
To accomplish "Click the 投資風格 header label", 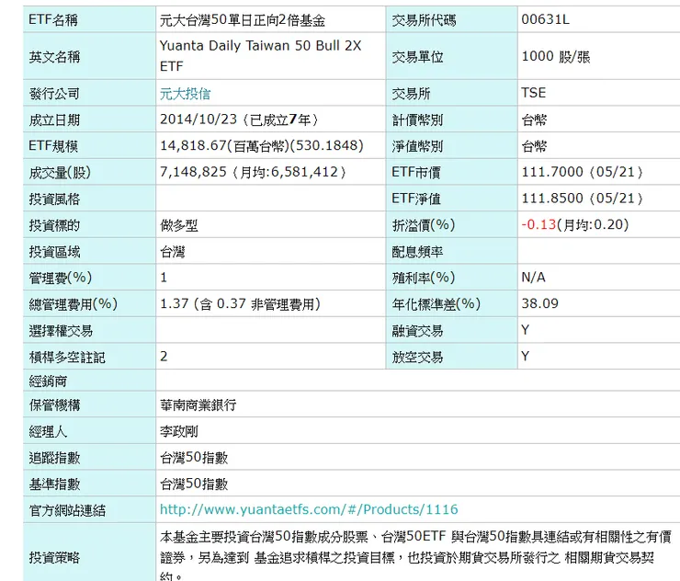I will click(54, 199).
